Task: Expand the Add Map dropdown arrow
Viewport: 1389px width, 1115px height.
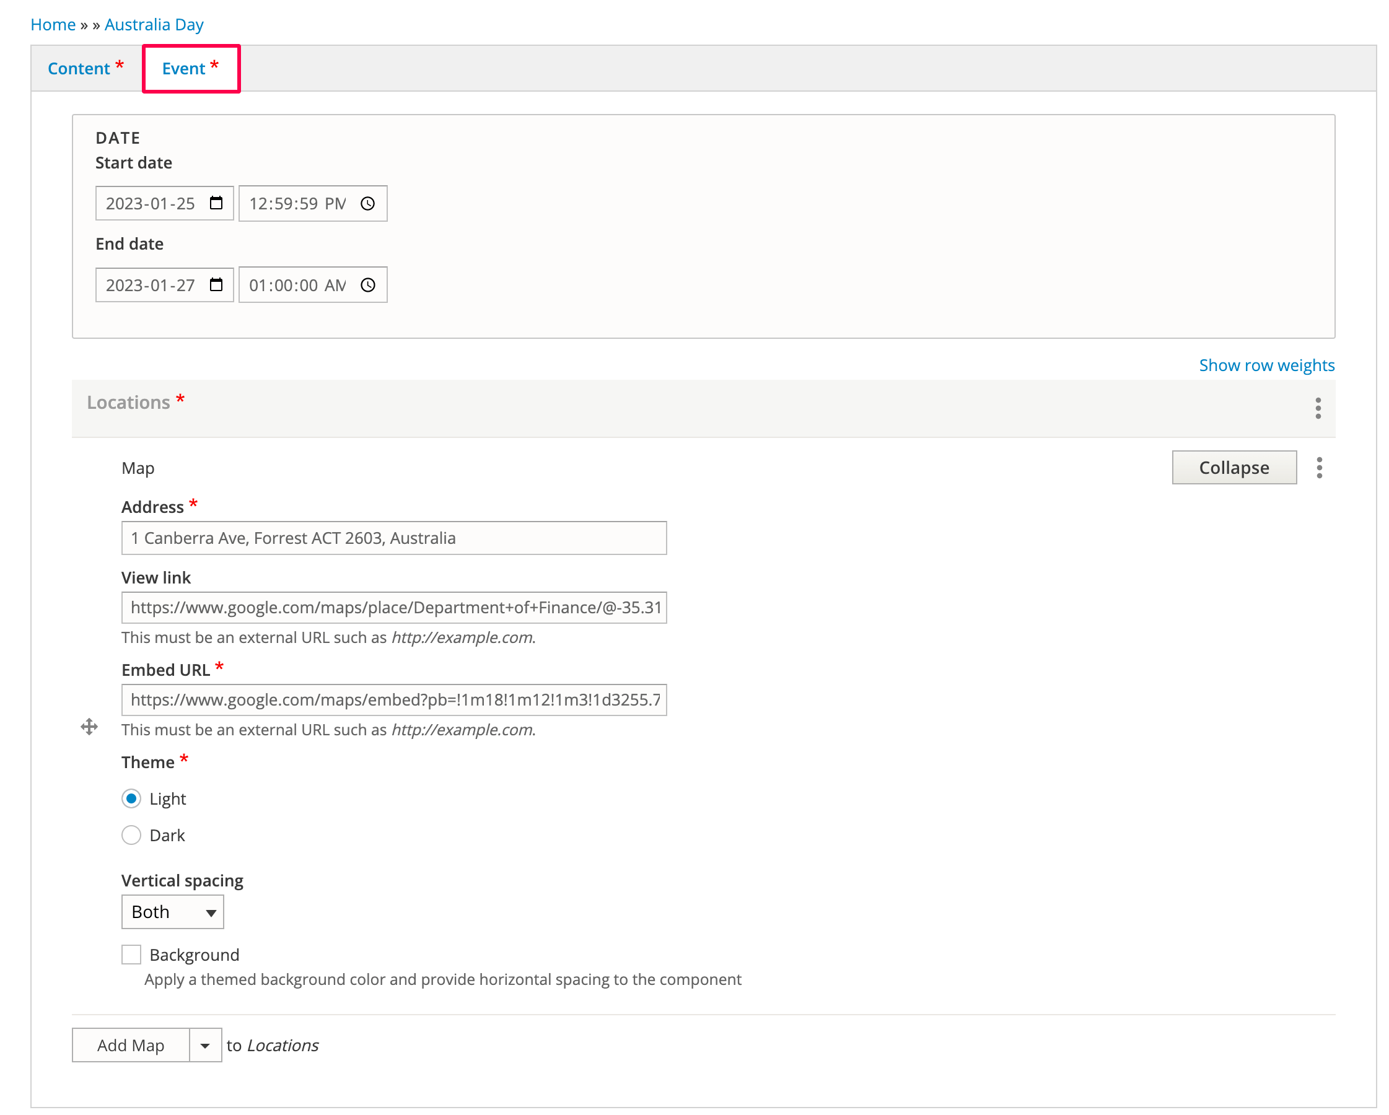Action: point(205,1046)
